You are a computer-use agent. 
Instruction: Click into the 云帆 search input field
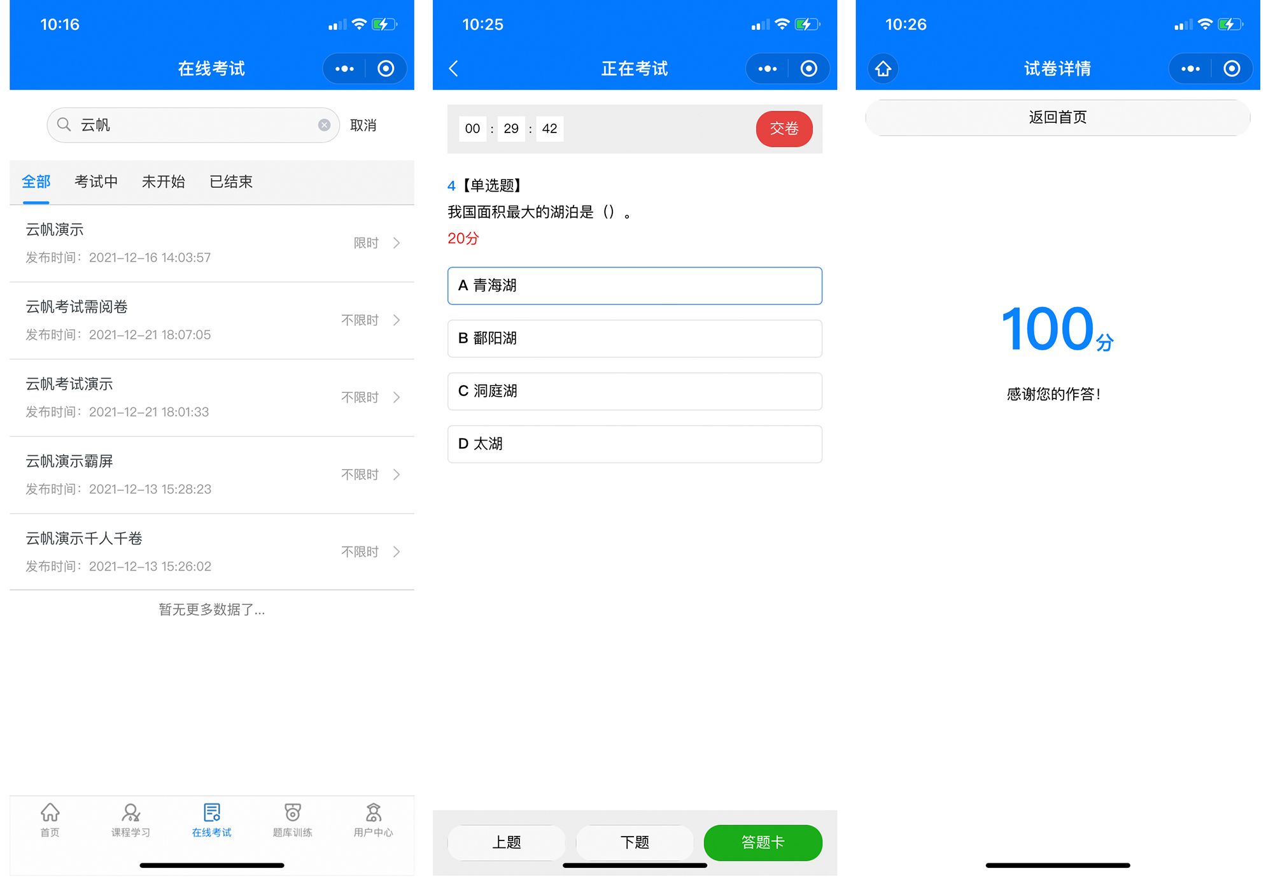tap(191, 125)
